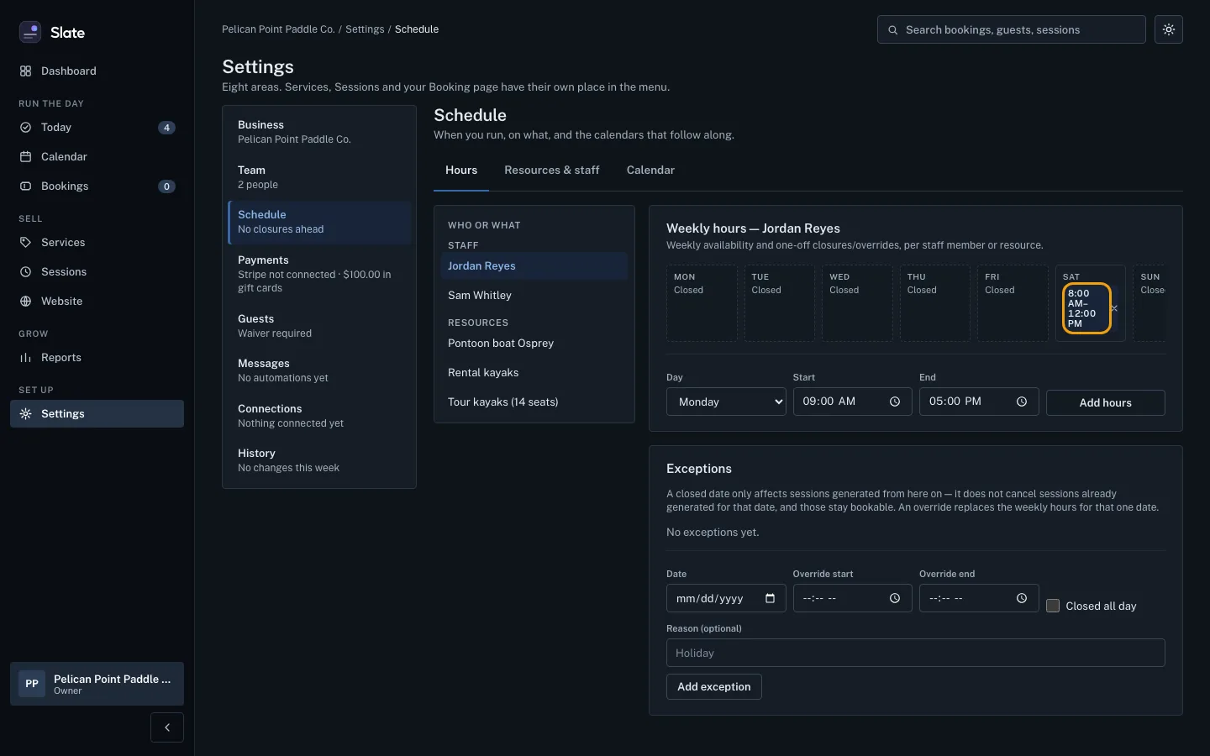The width and height of the screenshot is (1210, 756).
Task: Remove the Saturday 8:00 AM hours block
Action: 1114,308
